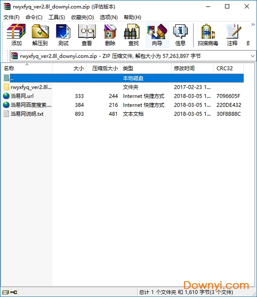Select the 当易网百度搜索 file name
Screen dimensions: 257x297
pos(31,105)
